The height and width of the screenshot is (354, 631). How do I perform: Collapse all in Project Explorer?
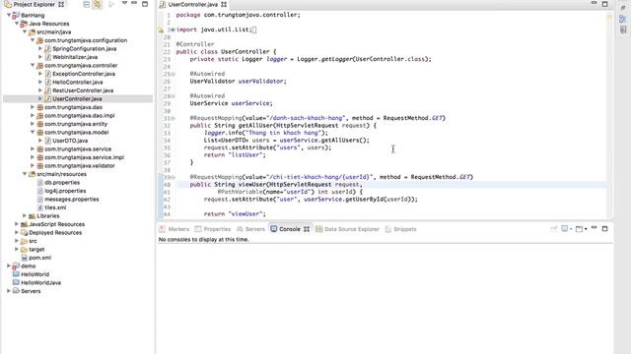[87, 4]
